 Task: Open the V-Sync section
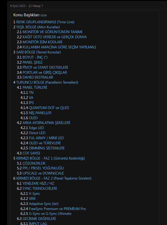point(34,193)
